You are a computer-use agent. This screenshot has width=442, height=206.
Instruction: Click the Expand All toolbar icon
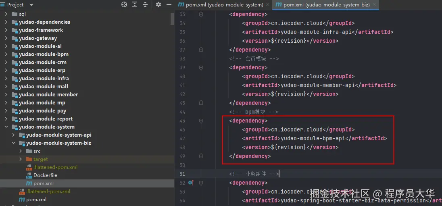point(135,4)
